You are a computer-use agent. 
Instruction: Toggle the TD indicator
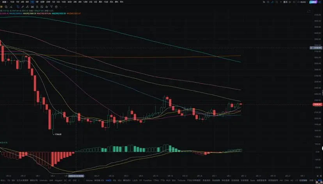(9, 180)
